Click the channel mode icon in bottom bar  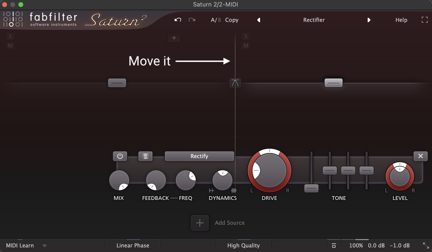[334, 246]
